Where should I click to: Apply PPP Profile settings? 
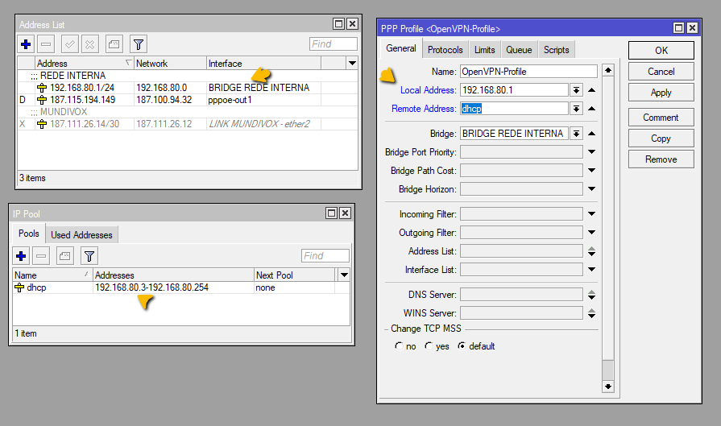coord(661,93)
